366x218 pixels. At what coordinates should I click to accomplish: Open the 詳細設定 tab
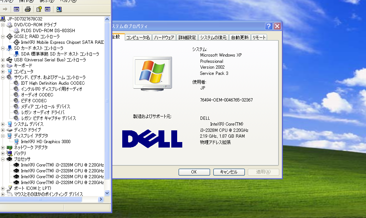pos(187,38)
